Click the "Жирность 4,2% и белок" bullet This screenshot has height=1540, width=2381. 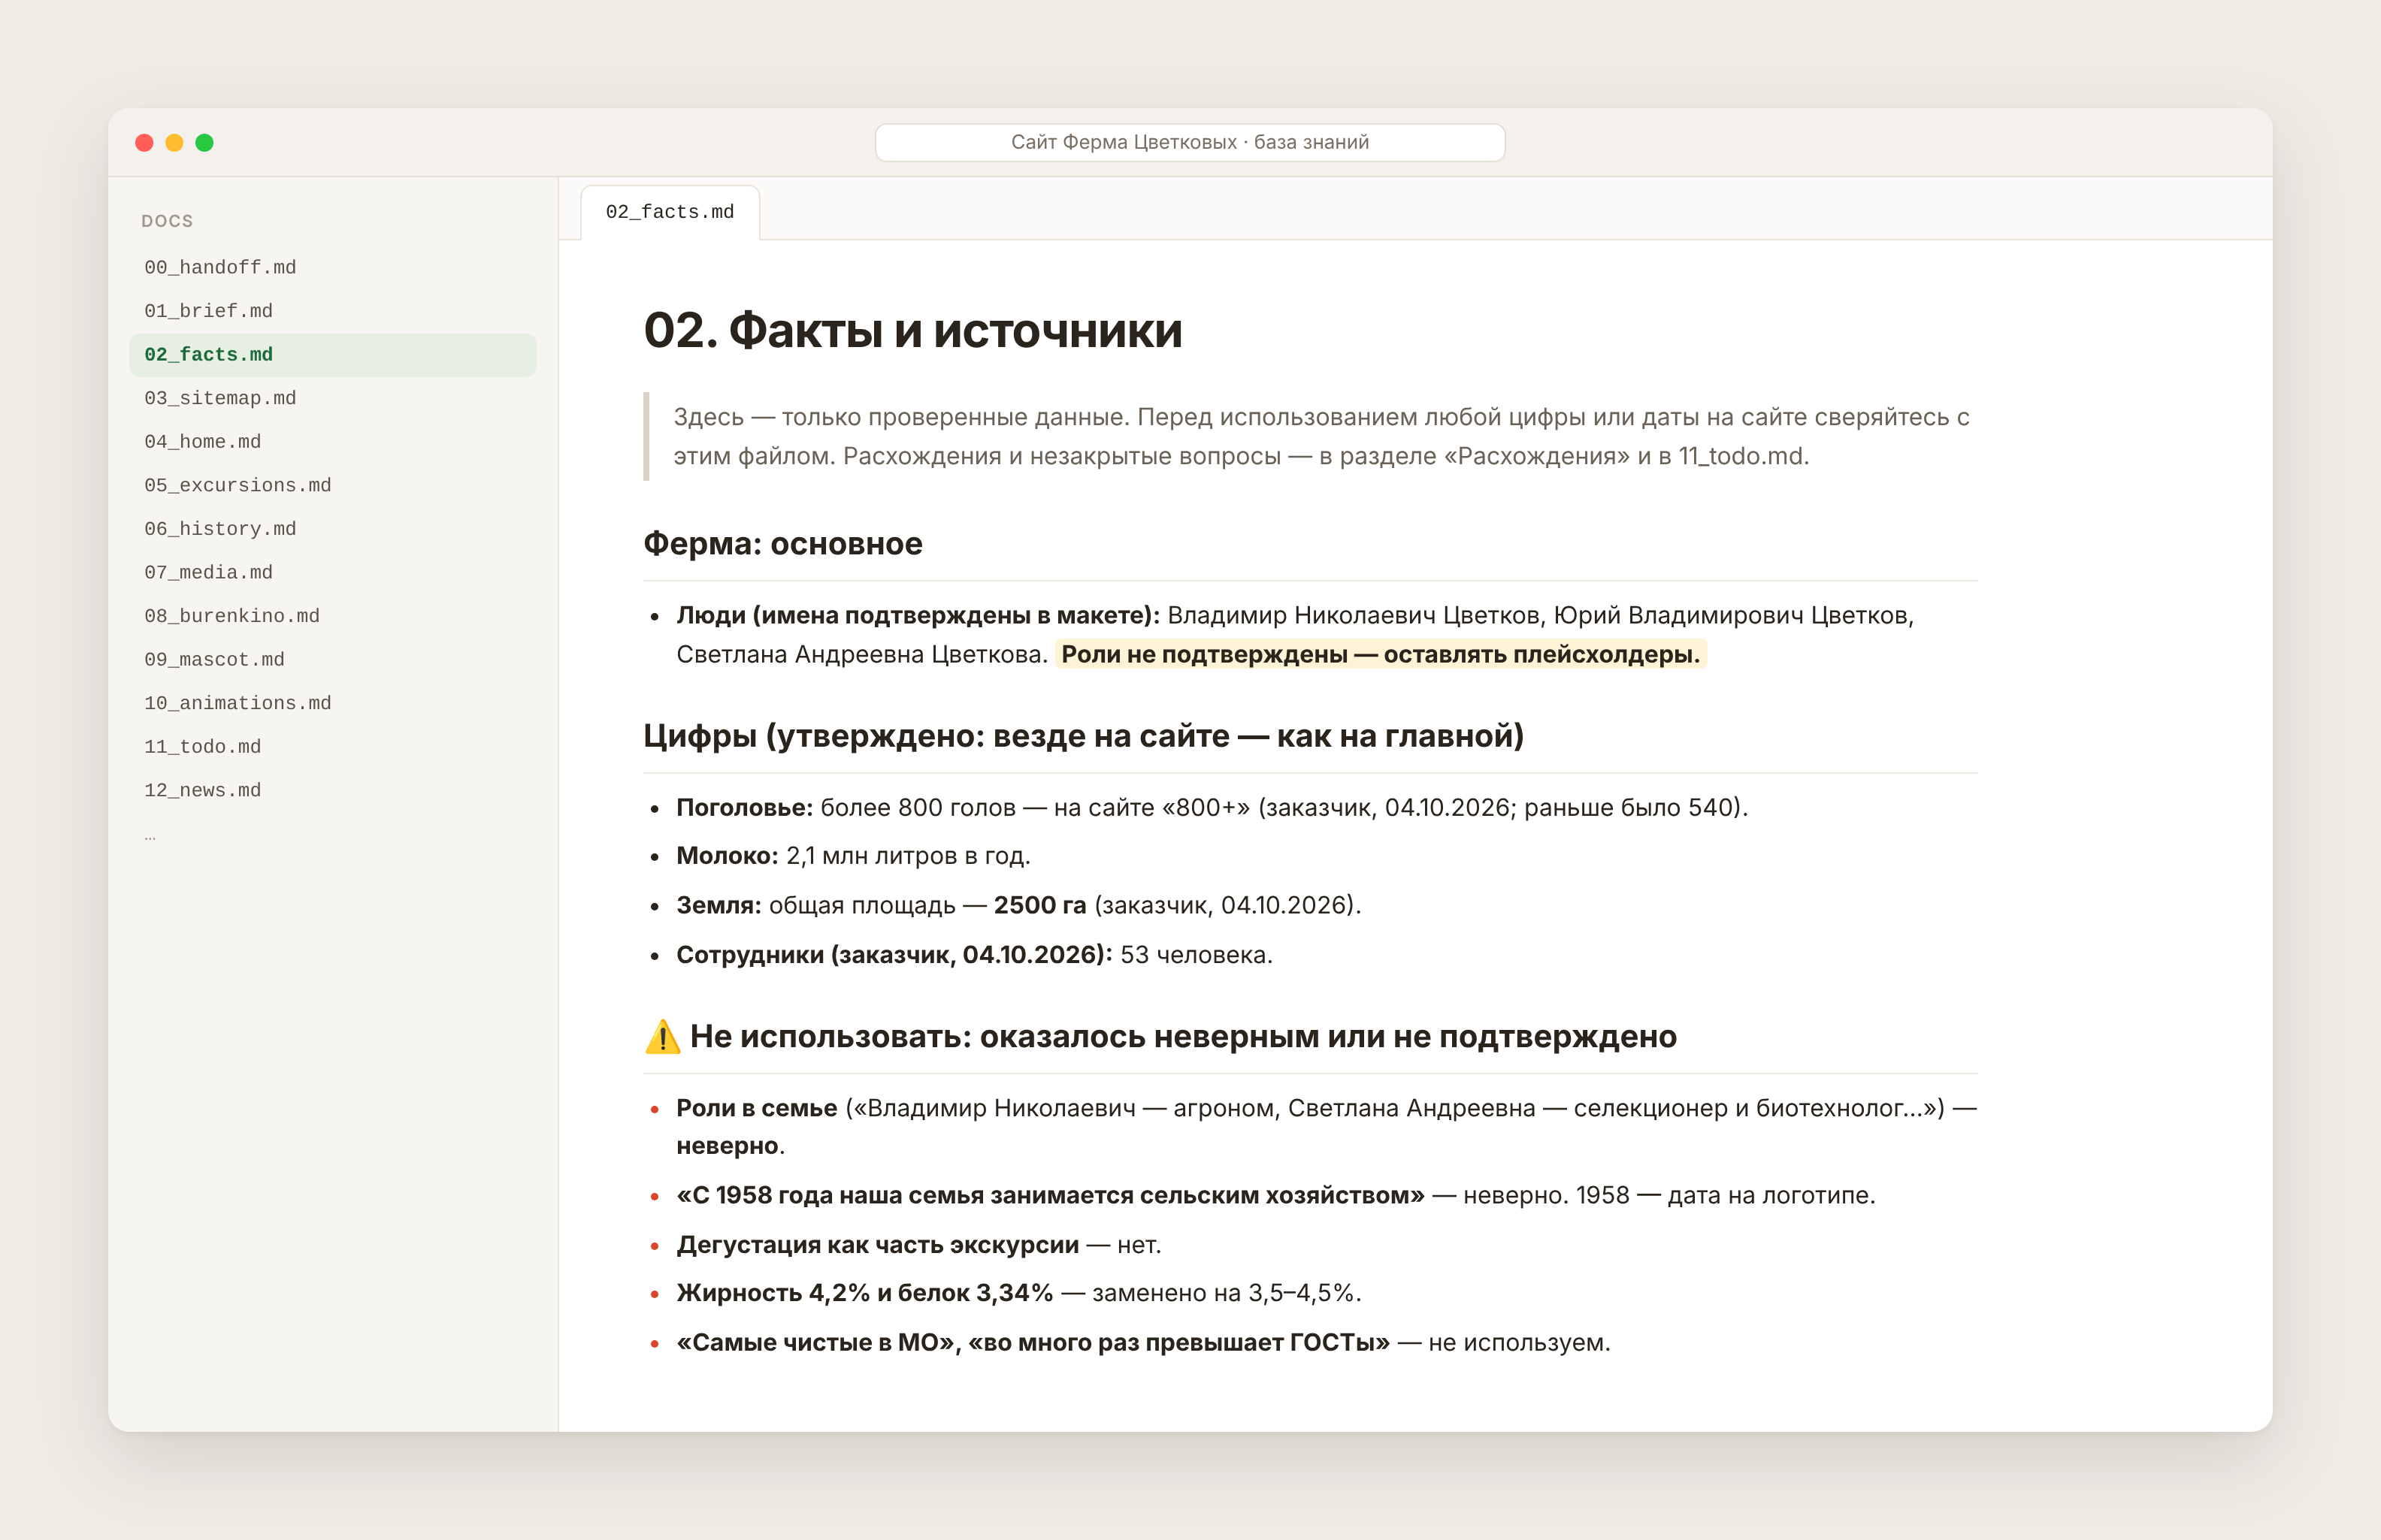[1018, 1293]
